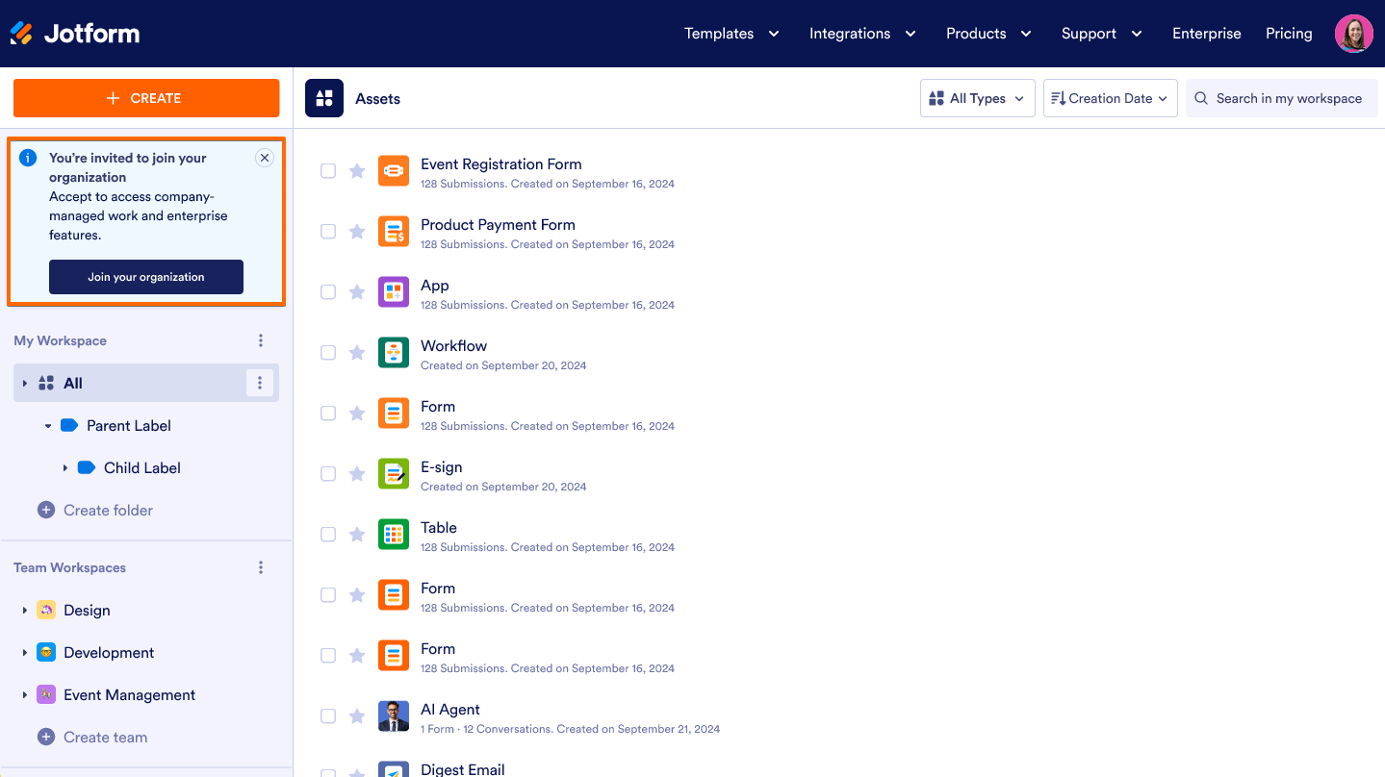The height and width of the screenshot is (777, 1385).
Task: Star the Table asset
Action: point(357,535)
